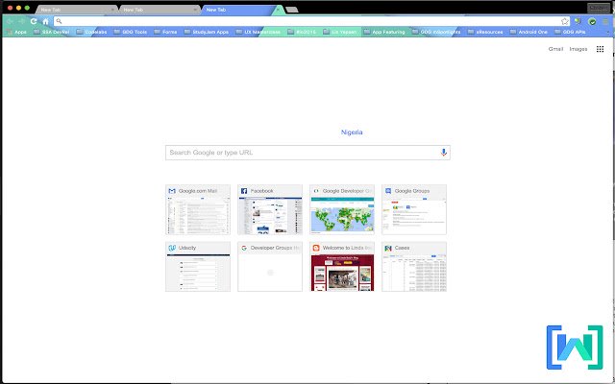This screenshot has height=384, width=615.
Task: Close the first New Tab
Action: 112,10
